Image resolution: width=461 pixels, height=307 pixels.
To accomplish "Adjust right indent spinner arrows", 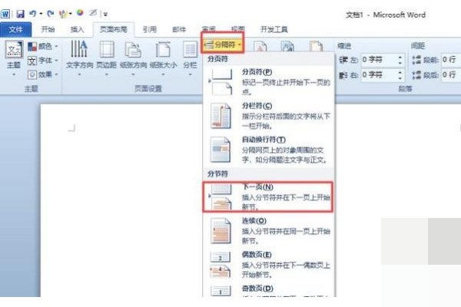I will 400,75.
